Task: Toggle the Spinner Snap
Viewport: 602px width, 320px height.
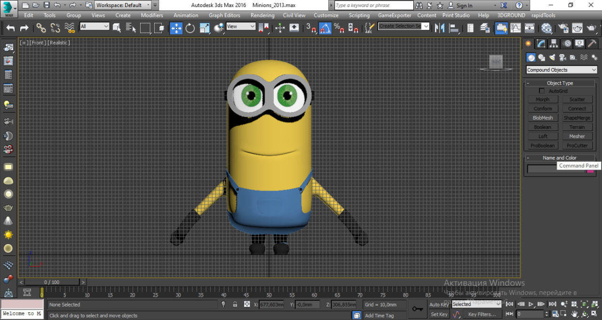Action: pos(354,28)
